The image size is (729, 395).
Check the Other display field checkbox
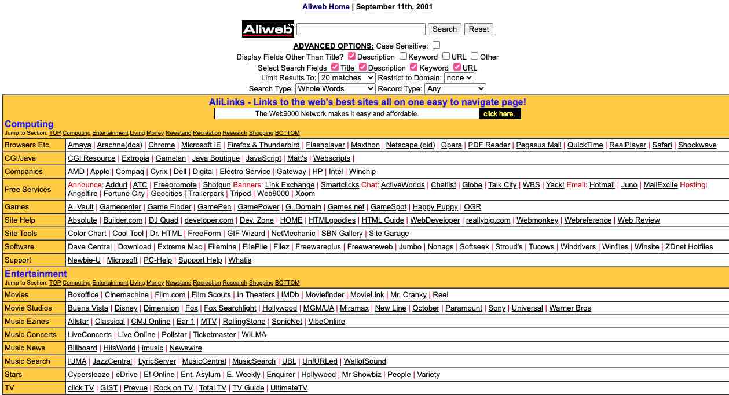tap(474, 56)
